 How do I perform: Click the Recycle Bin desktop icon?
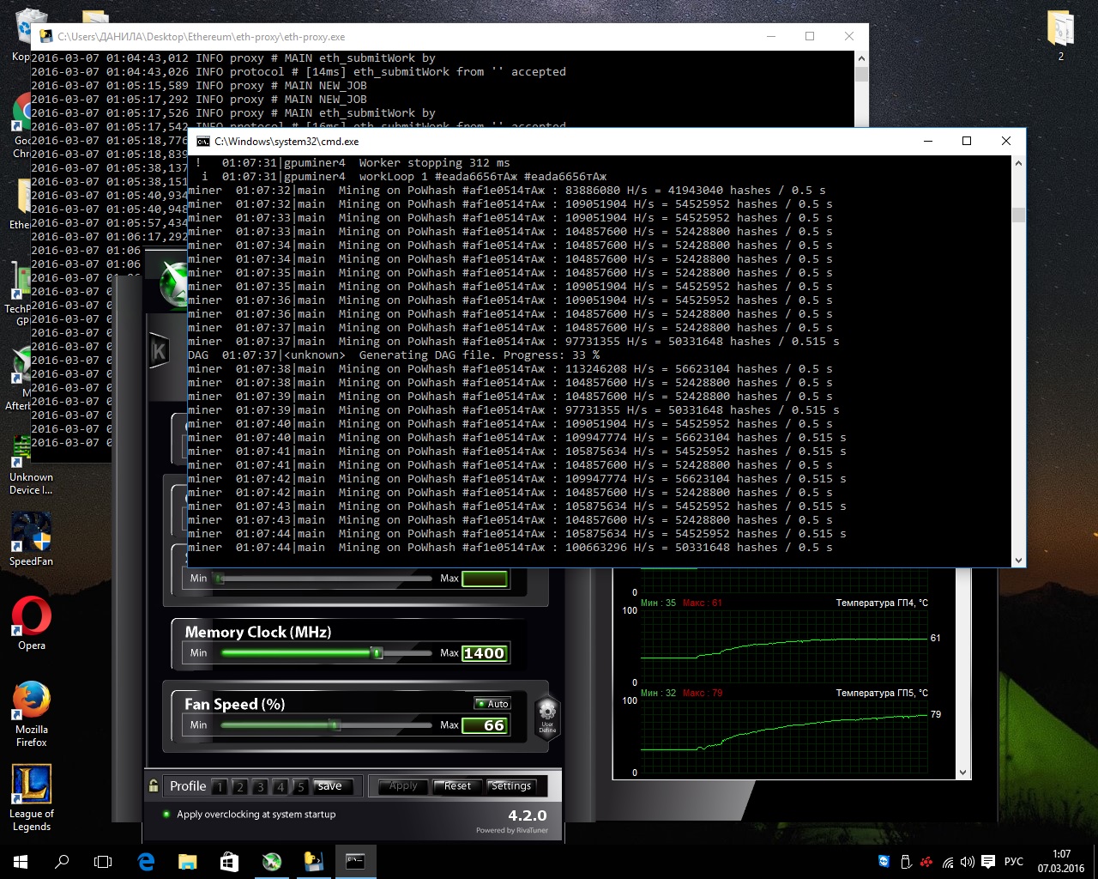[31, 26]
